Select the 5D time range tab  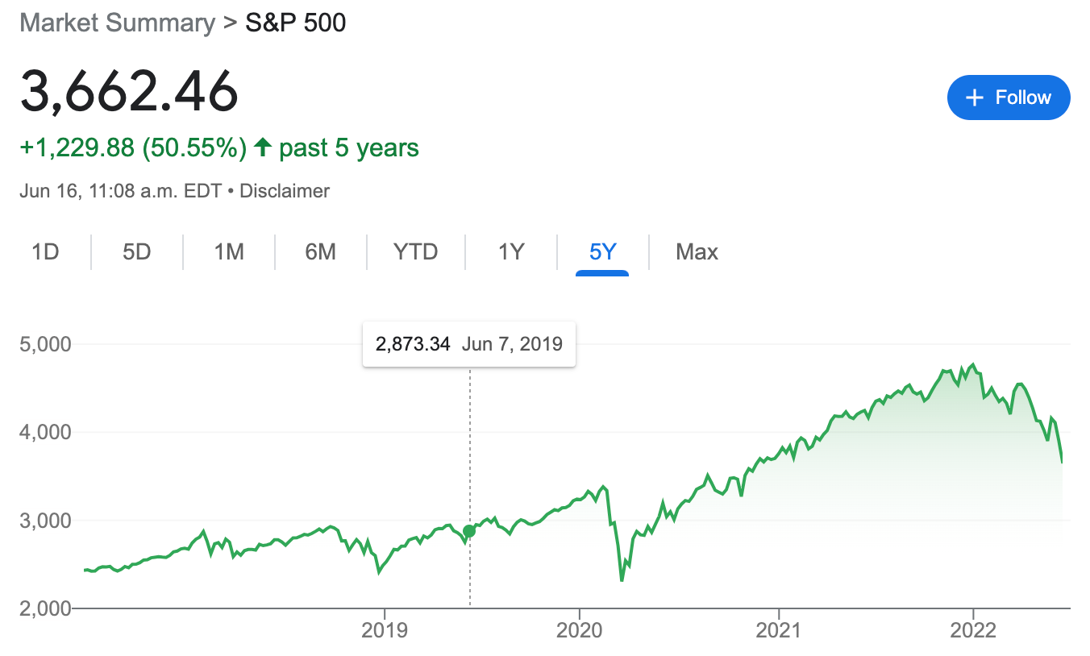tap(137, 252)
